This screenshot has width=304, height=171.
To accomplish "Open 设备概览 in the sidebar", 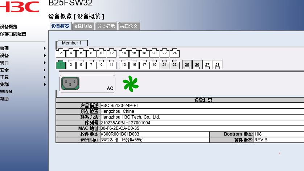I will (x=9, y=27).
